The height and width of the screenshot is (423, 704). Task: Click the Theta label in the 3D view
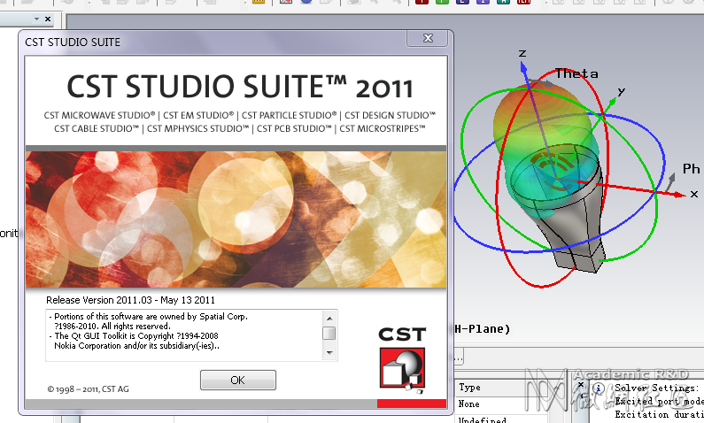[576, 73]
